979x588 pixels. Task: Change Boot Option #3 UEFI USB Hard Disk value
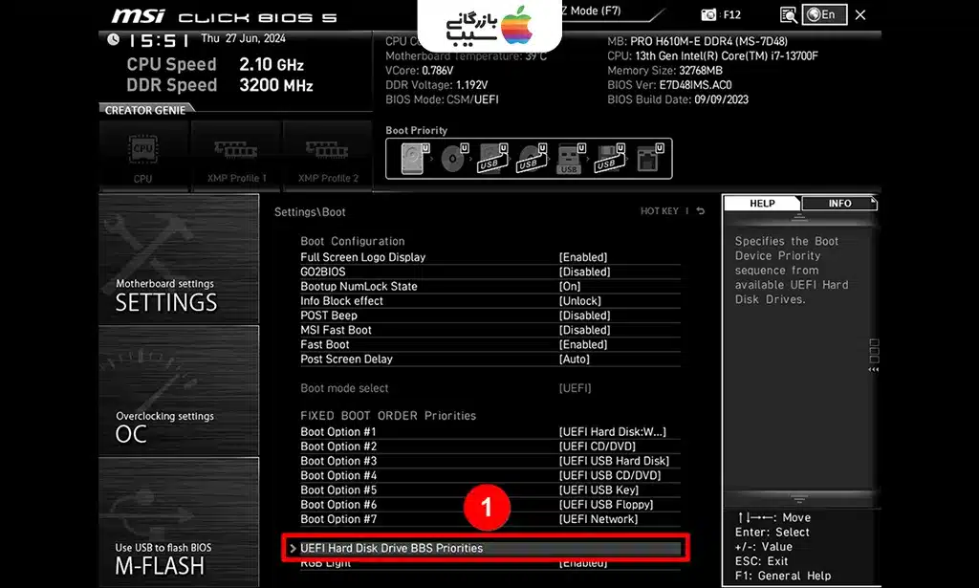pyautogui.click(x=615, y=461)
